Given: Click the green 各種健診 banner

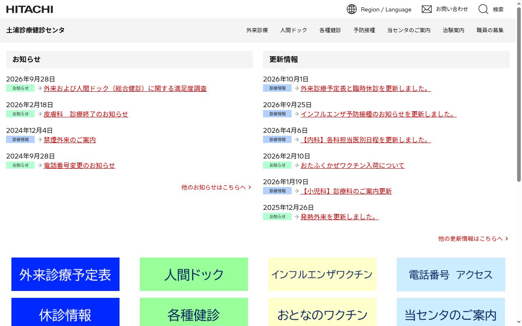Looking at the screenshot, I should (x=194, y=312).
